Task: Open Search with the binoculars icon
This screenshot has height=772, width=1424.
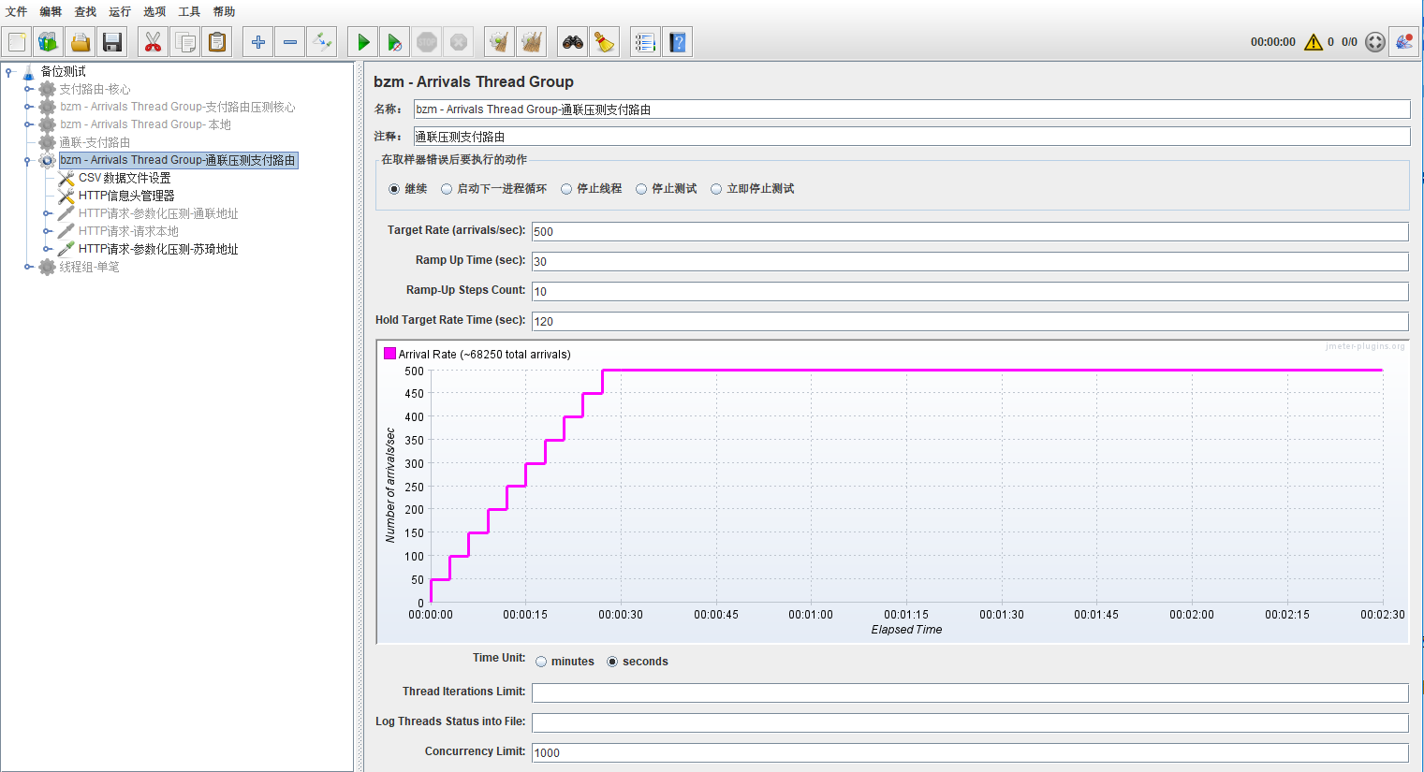Action: [x=573, y=42]
